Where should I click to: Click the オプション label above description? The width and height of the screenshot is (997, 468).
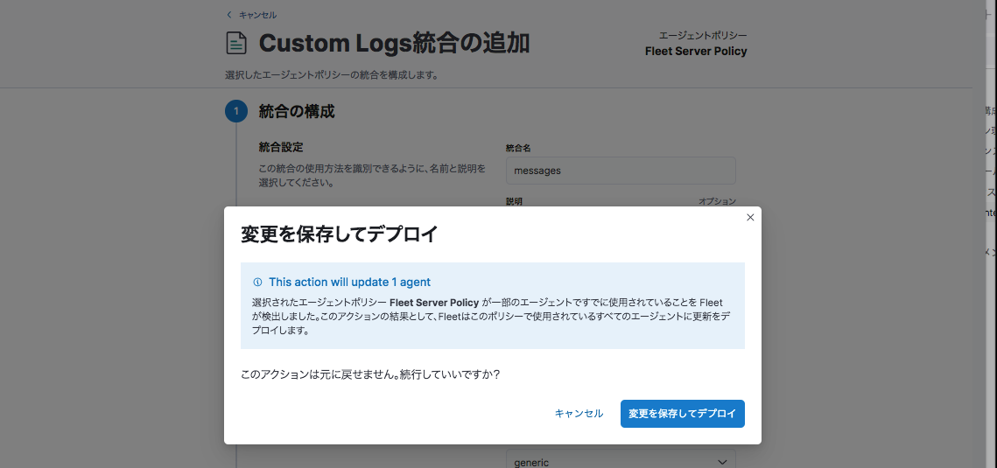[x=716, y=201]
